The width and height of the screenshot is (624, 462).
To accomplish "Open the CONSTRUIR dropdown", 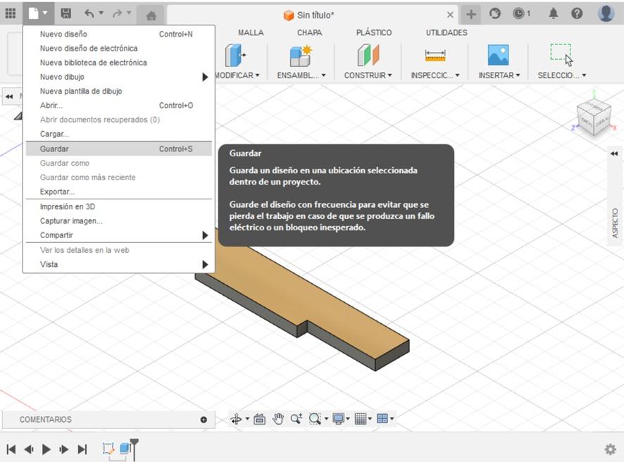I will coord(368,75).
